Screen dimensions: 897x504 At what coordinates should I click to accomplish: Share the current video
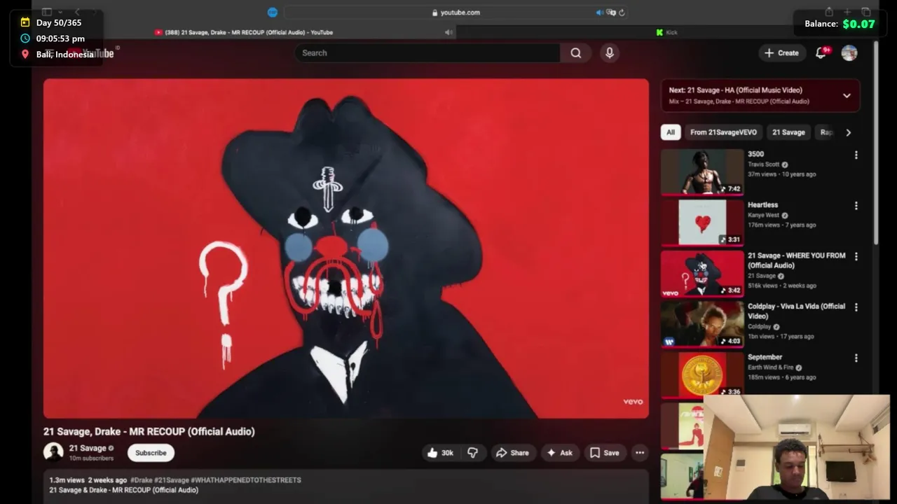pos(512,453)
